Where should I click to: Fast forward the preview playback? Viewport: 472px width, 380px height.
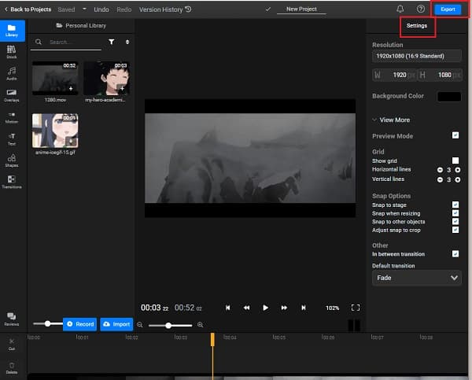[x=284, y=308]
